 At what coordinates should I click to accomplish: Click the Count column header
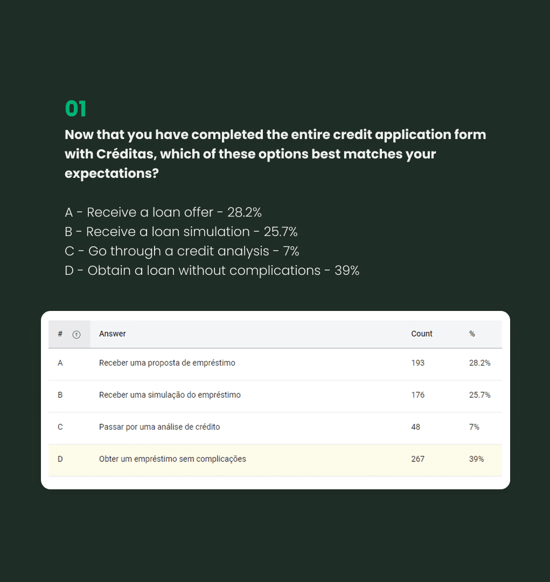(x=422, y=334)
